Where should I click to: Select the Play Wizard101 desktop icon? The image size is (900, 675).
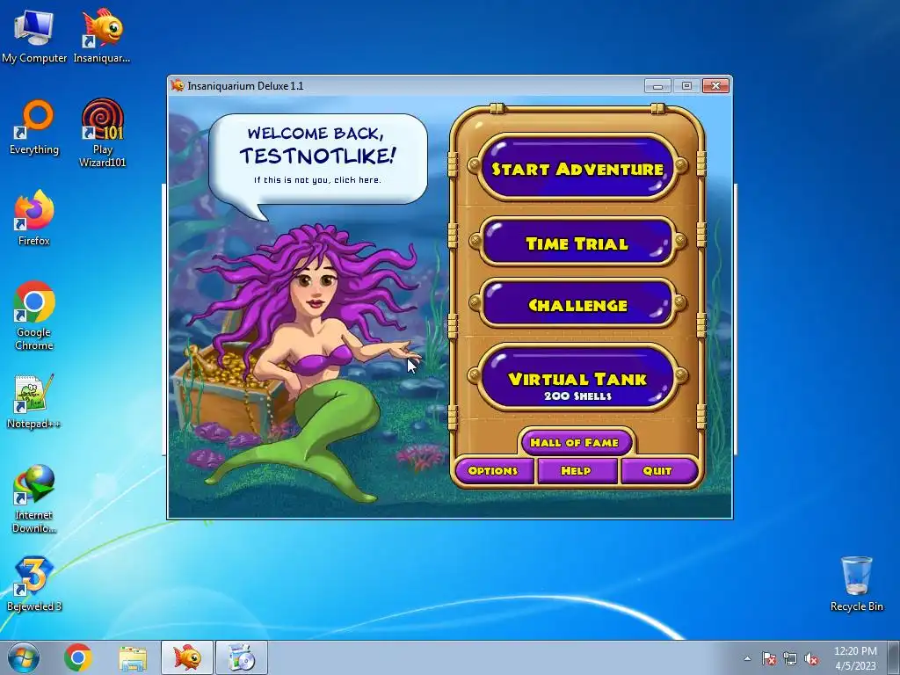102,134
